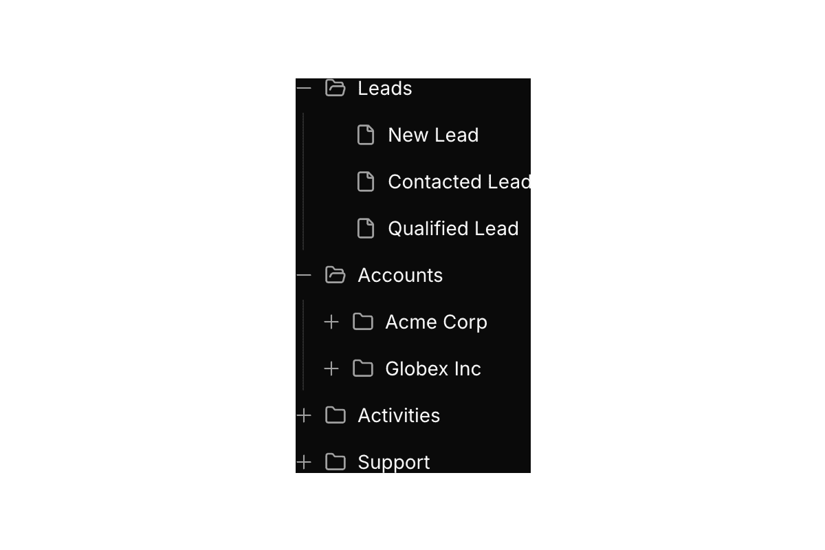Select the Activities label
Screen dimensions: 825x550
pos(399,415)
